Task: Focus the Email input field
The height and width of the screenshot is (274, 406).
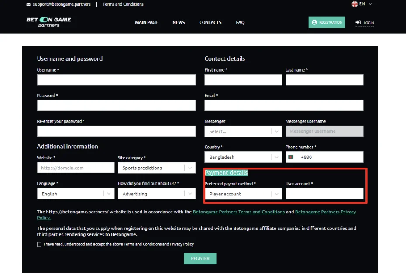Action: coord(284,106)
